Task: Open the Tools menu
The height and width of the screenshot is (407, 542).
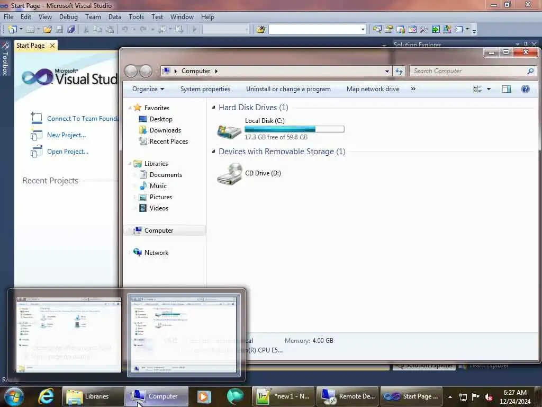Action: tap(136, 16)
